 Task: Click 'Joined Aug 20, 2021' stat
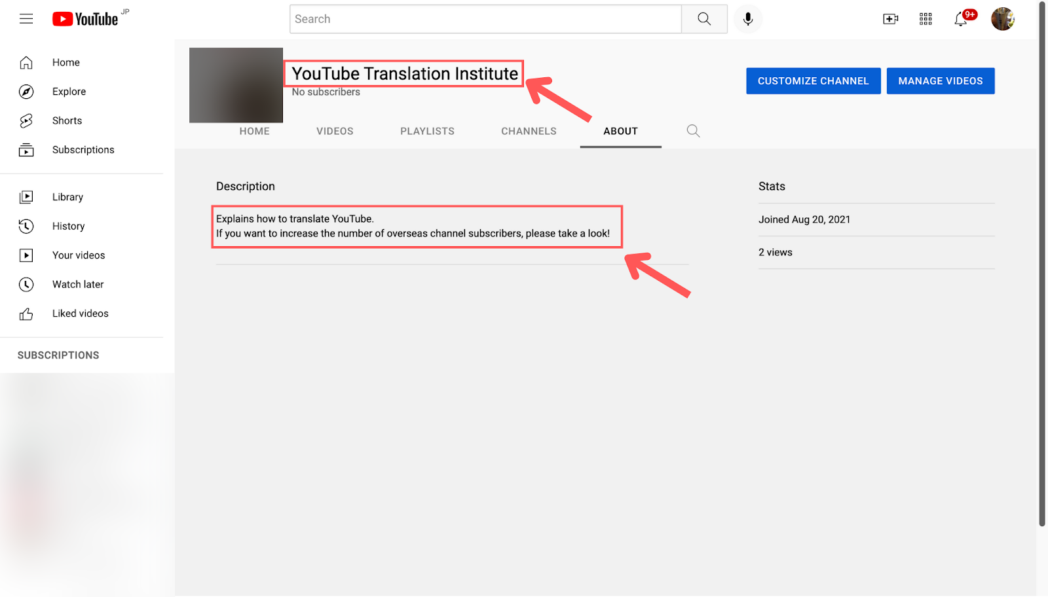point(804,220)
